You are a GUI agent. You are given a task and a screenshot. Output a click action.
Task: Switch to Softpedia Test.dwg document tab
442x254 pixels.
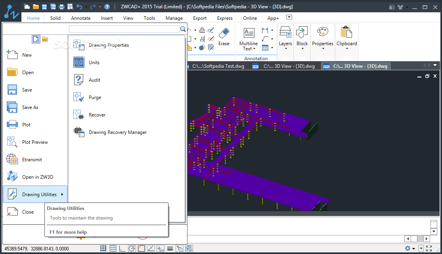pyautogui.click(x=218, y=66)
